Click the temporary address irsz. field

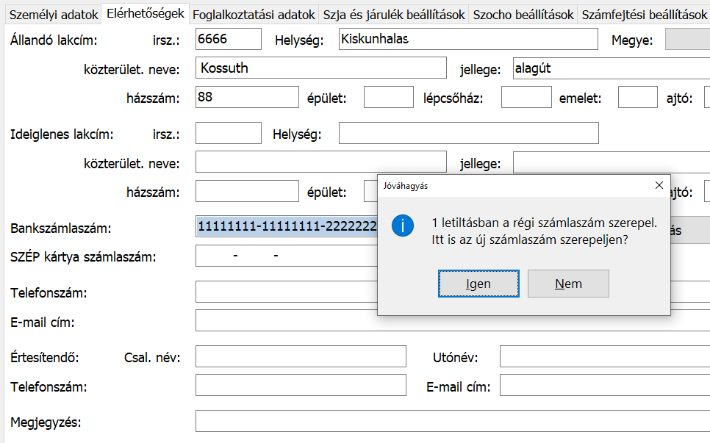click(229, 134)
